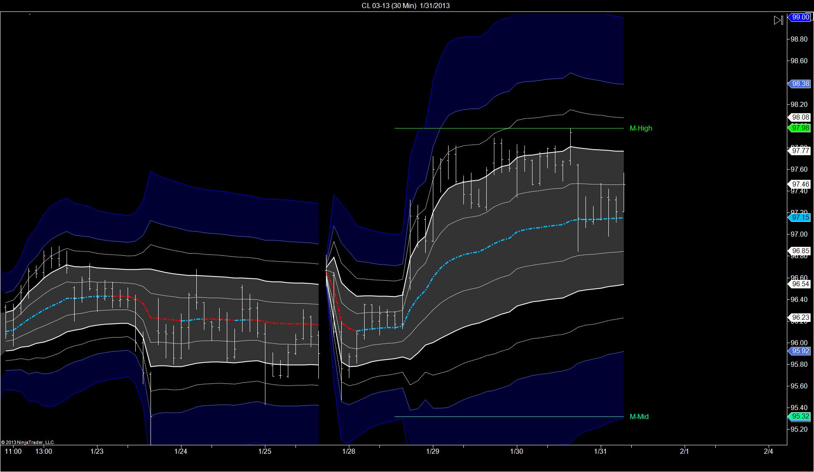814x472 pixels.
Task: Click the 95.92 blue price marker
Action: tap(800, 351)
